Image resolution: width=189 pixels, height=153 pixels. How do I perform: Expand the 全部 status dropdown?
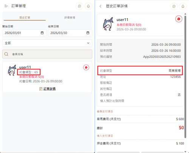pyautogui.click(x=47, y=43)
